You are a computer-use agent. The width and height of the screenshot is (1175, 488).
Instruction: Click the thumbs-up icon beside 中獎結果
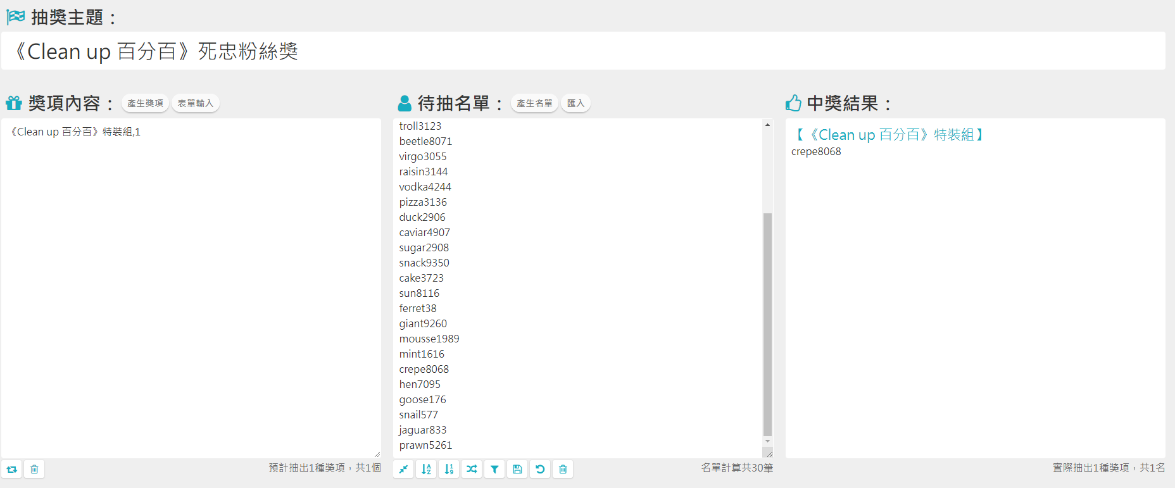[793, 103]
